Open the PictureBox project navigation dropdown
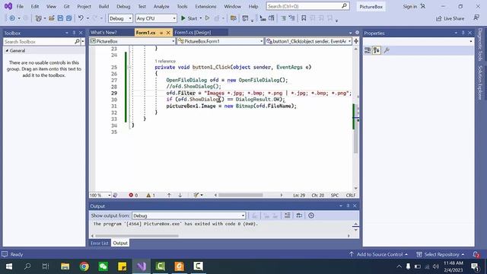Image resolution: width=487 pixels, height=274 pixels. click(132, 41)
